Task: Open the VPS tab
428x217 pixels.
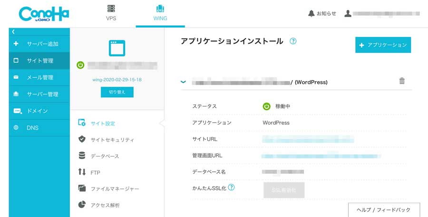Action: coord(111,13)
